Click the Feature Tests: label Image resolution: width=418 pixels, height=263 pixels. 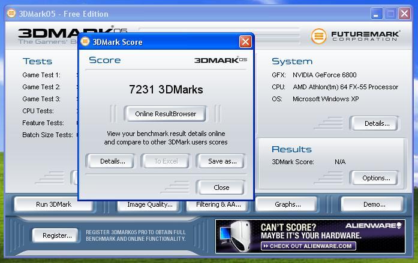click(x=43, y=123)
